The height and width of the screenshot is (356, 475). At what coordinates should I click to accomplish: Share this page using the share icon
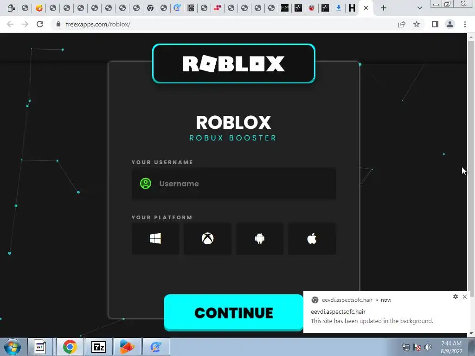(x=402, y=24)
